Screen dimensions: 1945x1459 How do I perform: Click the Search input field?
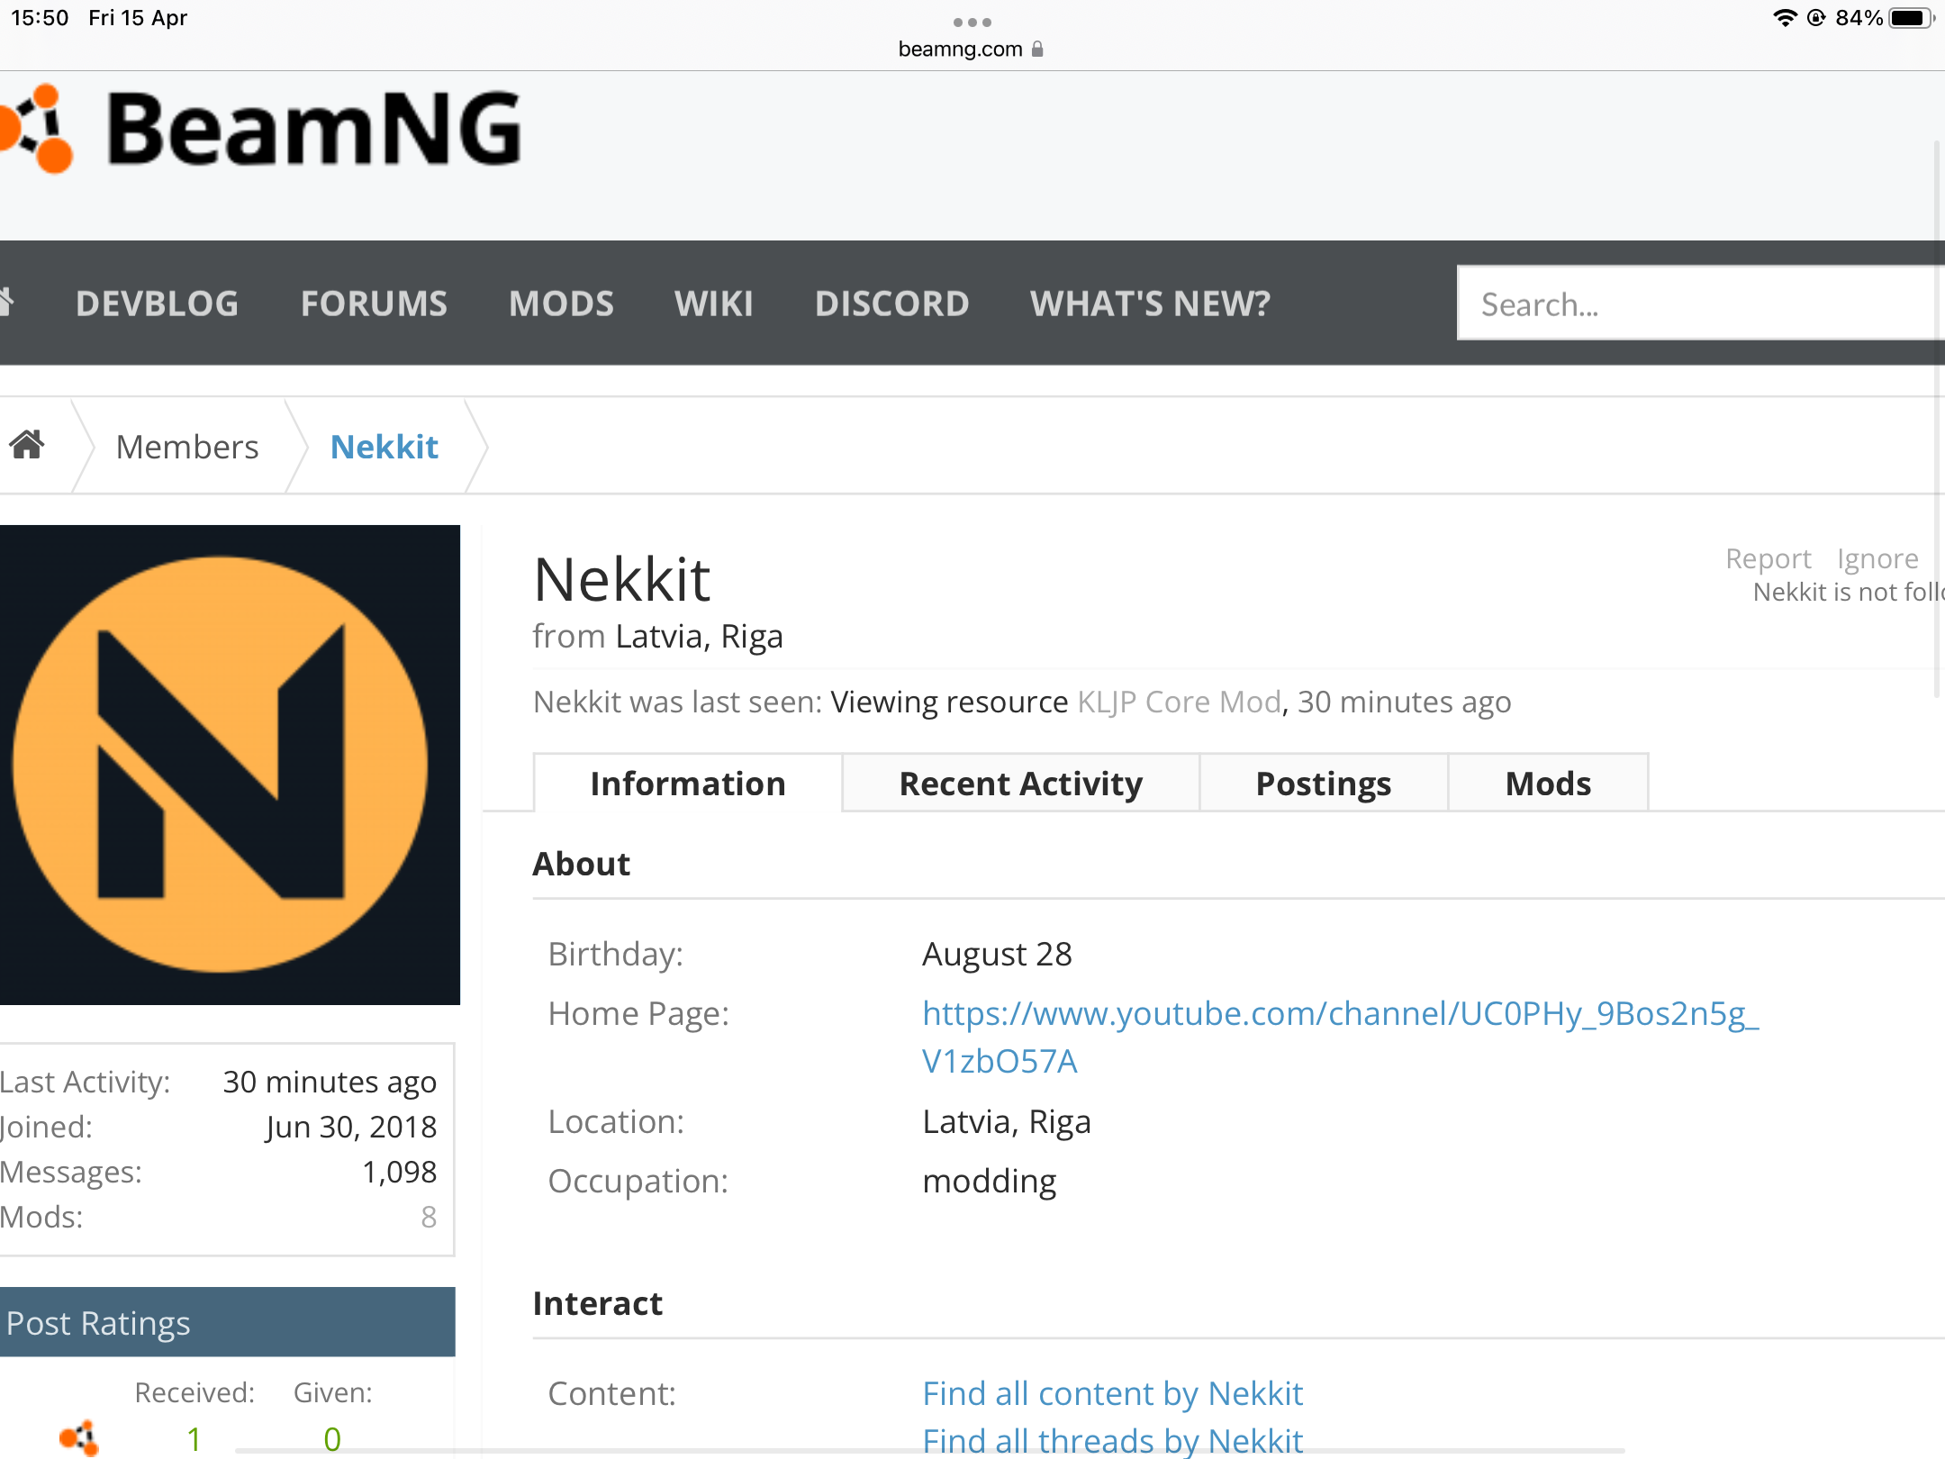[x=1701, y=304]
